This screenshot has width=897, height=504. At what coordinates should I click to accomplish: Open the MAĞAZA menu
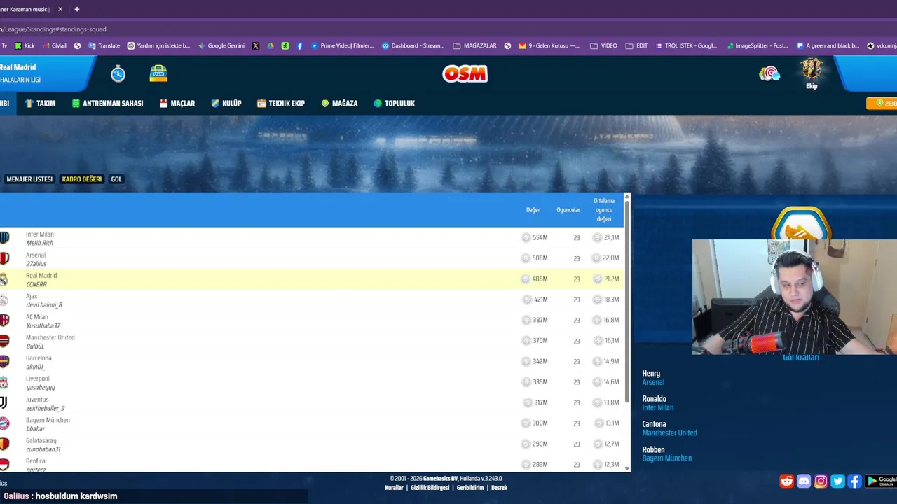[x=339, y=103]
